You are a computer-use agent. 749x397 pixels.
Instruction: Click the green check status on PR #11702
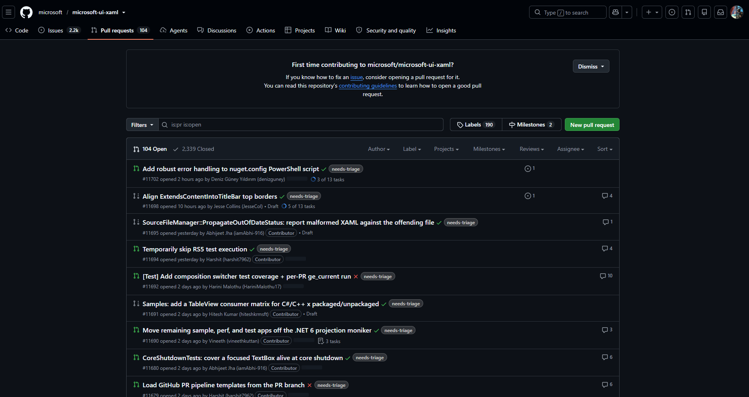[324, 169]
